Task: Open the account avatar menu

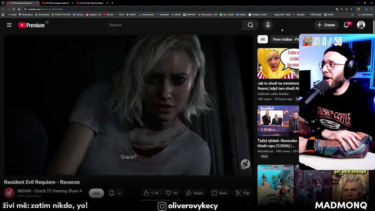Action: 361,25
